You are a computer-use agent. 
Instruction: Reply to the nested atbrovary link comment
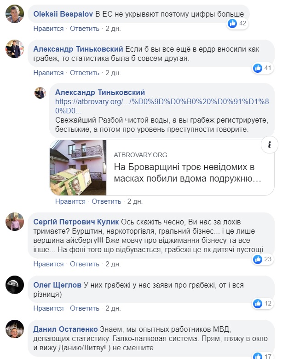click(x=106, y=201)
